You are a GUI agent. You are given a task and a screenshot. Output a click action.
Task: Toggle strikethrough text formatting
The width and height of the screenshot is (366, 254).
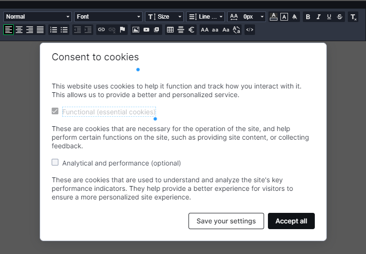[340, 17]
